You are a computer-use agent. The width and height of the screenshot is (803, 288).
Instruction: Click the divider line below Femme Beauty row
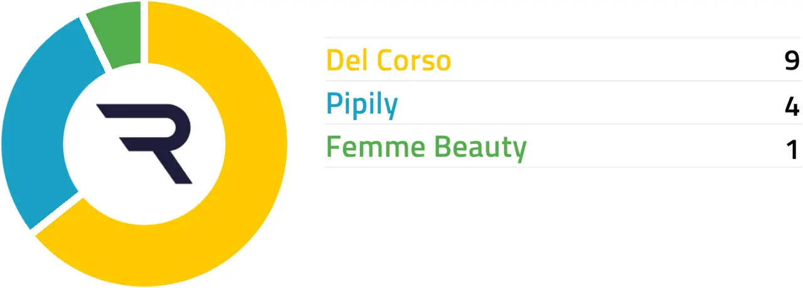click(563, 167)
